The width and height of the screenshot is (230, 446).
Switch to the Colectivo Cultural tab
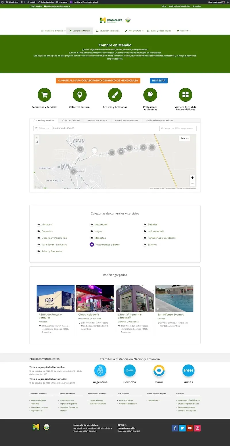71,120
